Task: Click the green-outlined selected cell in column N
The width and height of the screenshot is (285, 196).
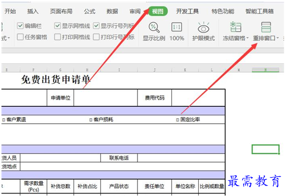Action: click(x=265, y=149)
